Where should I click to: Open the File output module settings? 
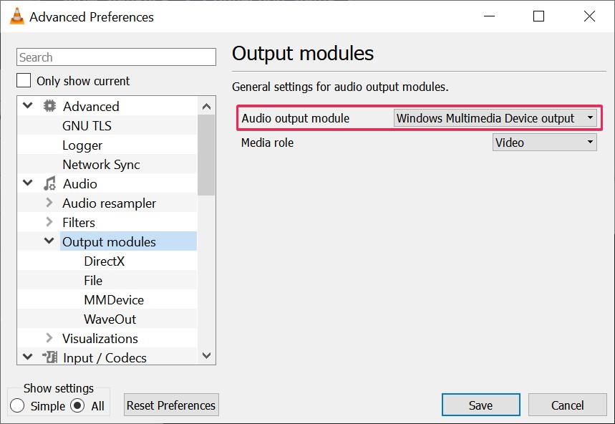pos(92,280)
